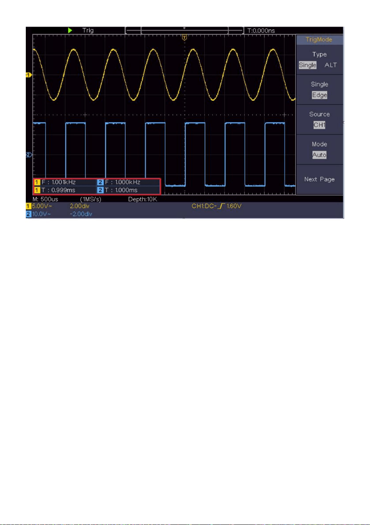
Task: Click the yellow 1 badge beside F: 1.001kHz
Action: [37, 182]
